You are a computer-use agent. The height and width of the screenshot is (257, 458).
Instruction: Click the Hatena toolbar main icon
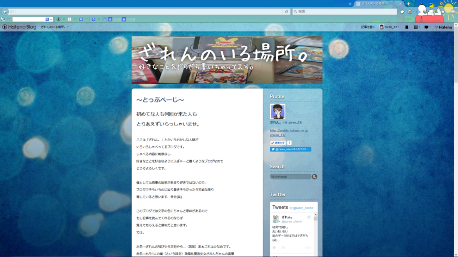click(x=3, y=19)
